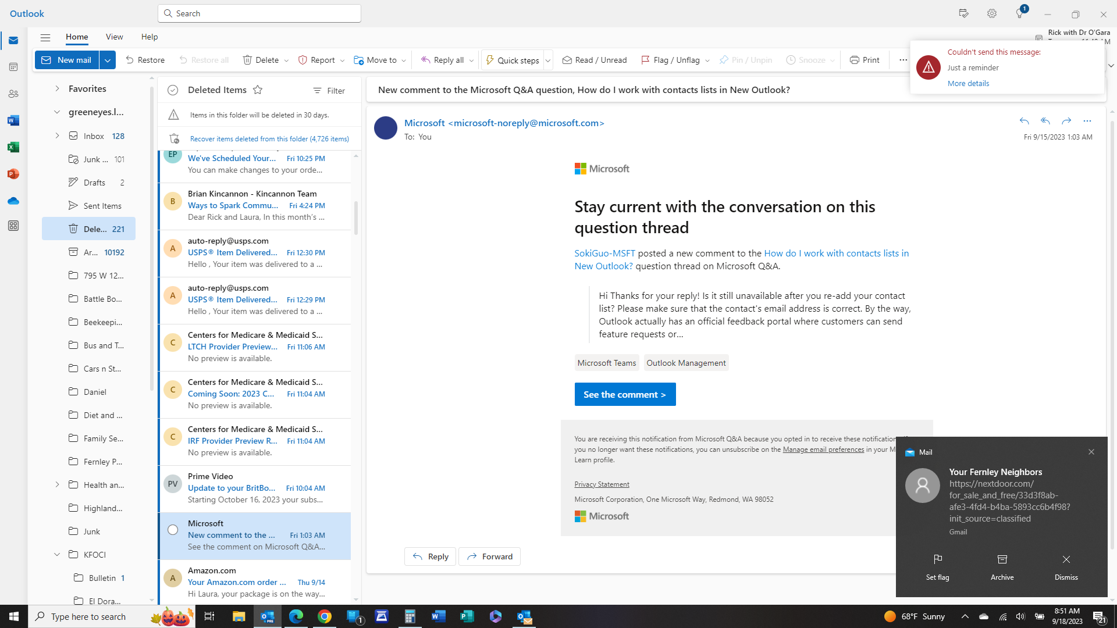Select the Microsoft message checkbox circle
This screenshot has height=628, width=1117.
click(x=173, y=530)
